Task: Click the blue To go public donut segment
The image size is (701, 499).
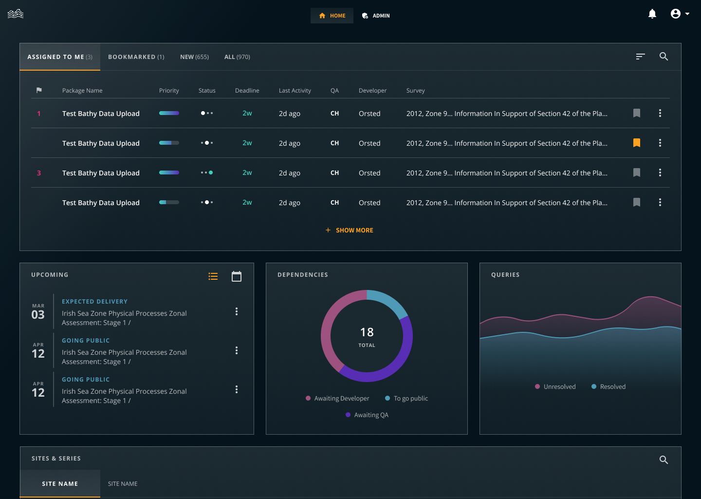Action: [x=390, y=302]
